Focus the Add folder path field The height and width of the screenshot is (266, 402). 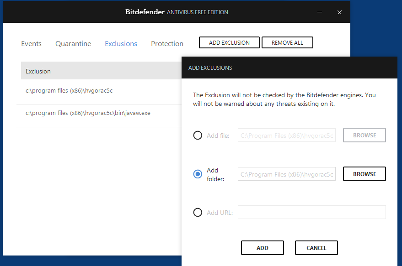(287, 174)
